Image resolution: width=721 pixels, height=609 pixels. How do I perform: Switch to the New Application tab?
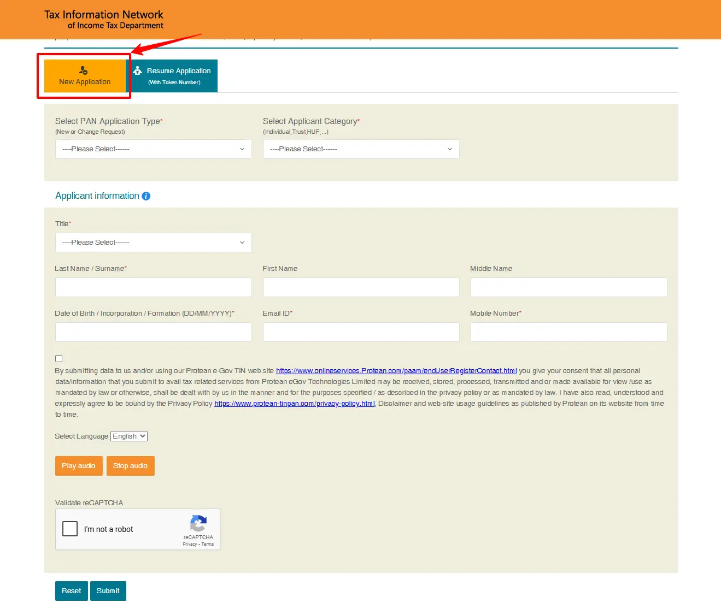(85, 76)
